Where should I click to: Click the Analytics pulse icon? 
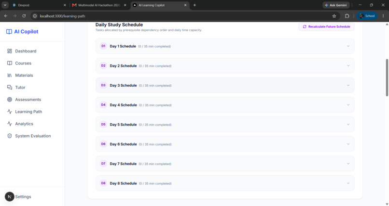tap(10, 124)
